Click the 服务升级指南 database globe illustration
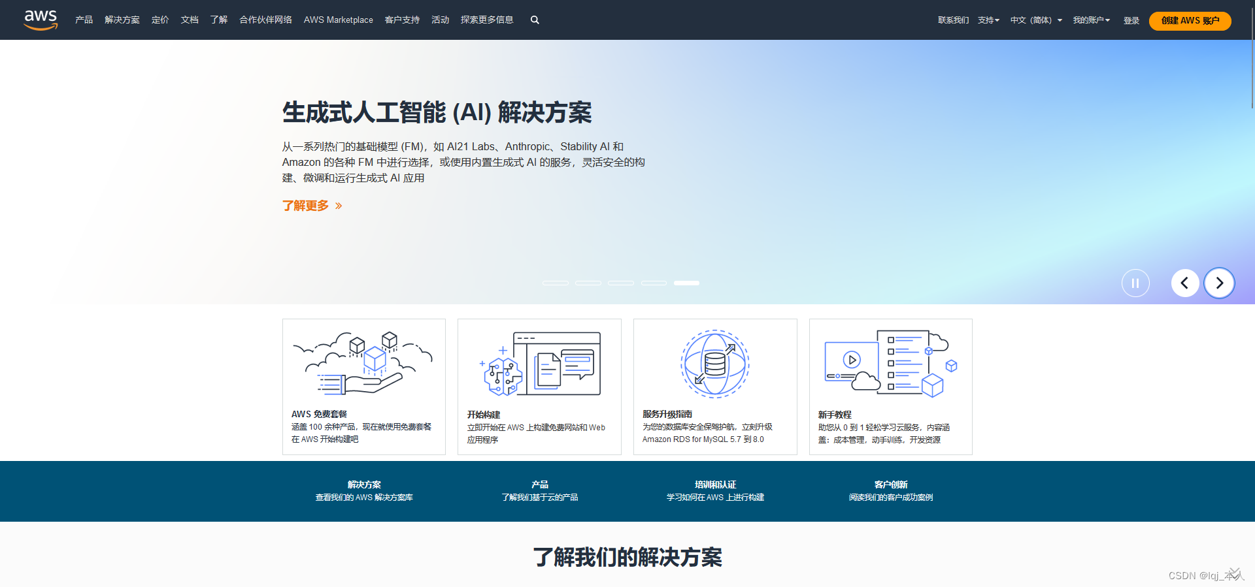Screen dimensions: 1255x587 point(715,364)
